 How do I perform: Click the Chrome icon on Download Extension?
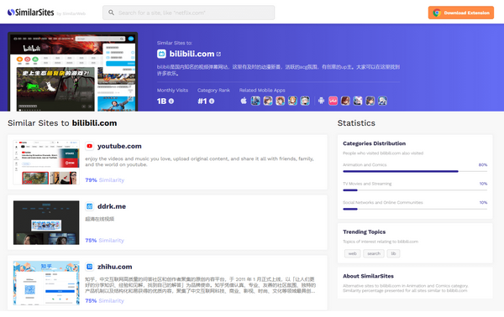tap(437, 13)
